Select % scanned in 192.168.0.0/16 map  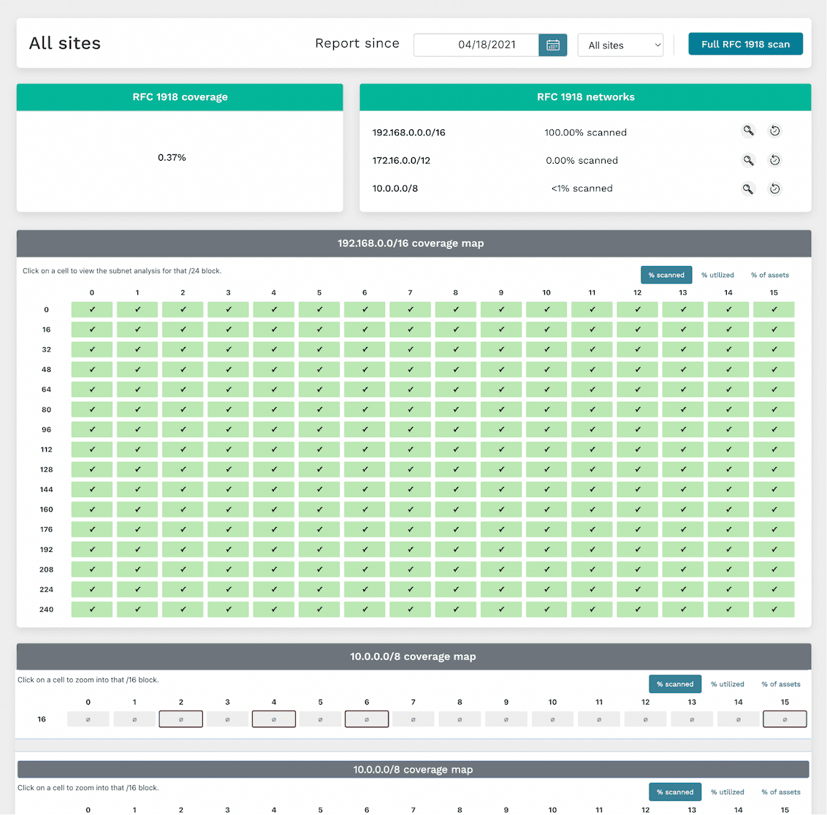(x=666, y=275)
